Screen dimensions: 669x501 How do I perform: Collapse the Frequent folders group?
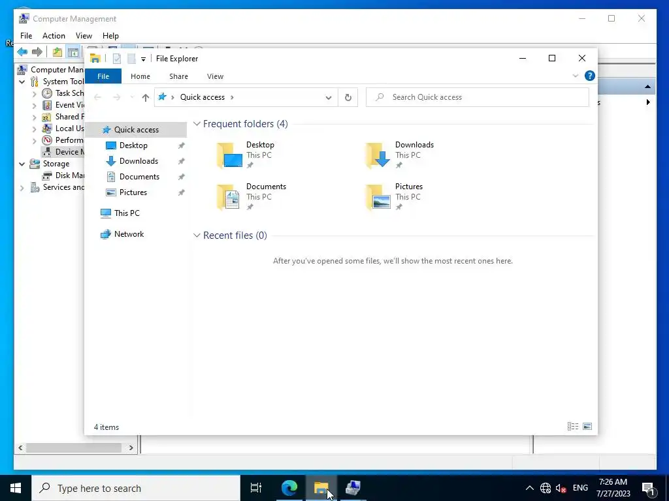tap(197, 124)
